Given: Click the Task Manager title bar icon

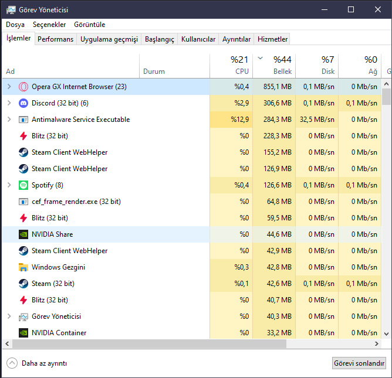Looking at the screenshot, I should 11,10.
